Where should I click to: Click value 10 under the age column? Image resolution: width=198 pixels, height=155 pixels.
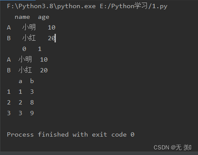52,27
